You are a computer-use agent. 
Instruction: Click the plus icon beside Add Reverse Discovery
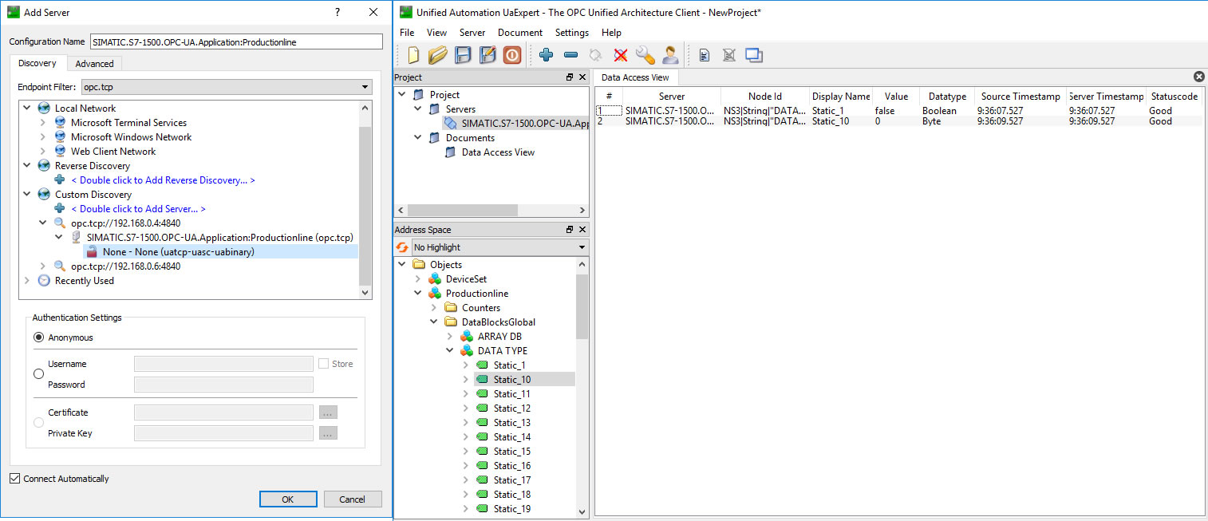(x=59, y=180)
